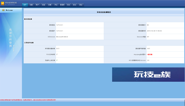Viewport: 185px width, 106px height.
Task: Open the 首页 tab
Action: tap(25, 5)
